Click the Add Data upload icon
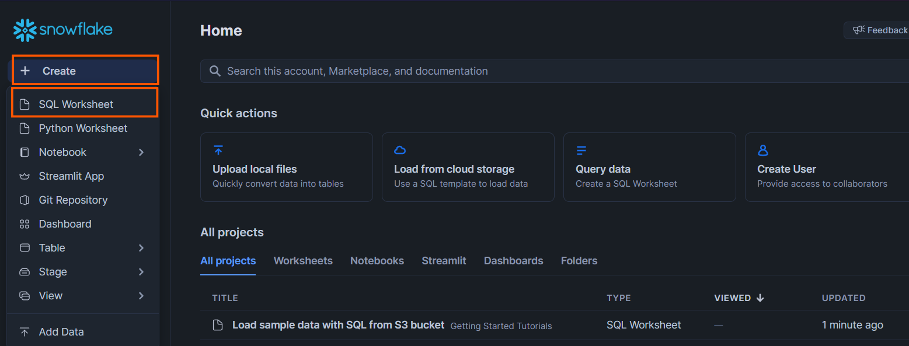The height and width of the screenshot is (346, 909). 25,332
